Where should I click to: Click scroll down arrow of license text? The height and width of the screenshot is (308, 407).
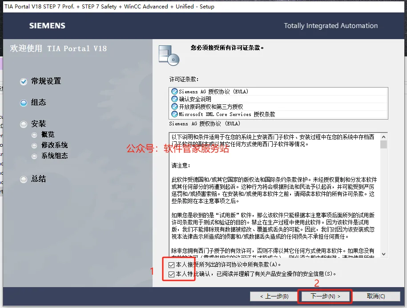pyautogui.click(x=383, y=254)
